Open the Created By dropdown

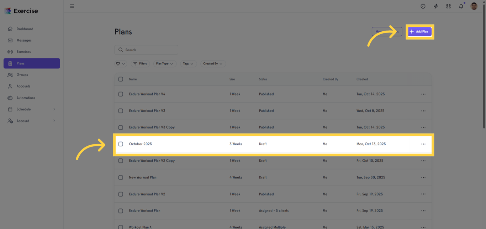click(x=213, y=64)
